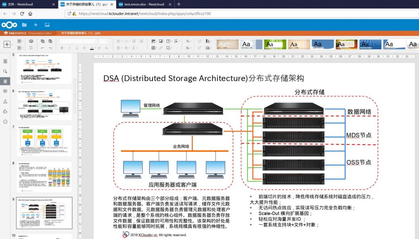Open the Change Slide Layout menu
The image size is (419, 239).
[x=20, y=41]
